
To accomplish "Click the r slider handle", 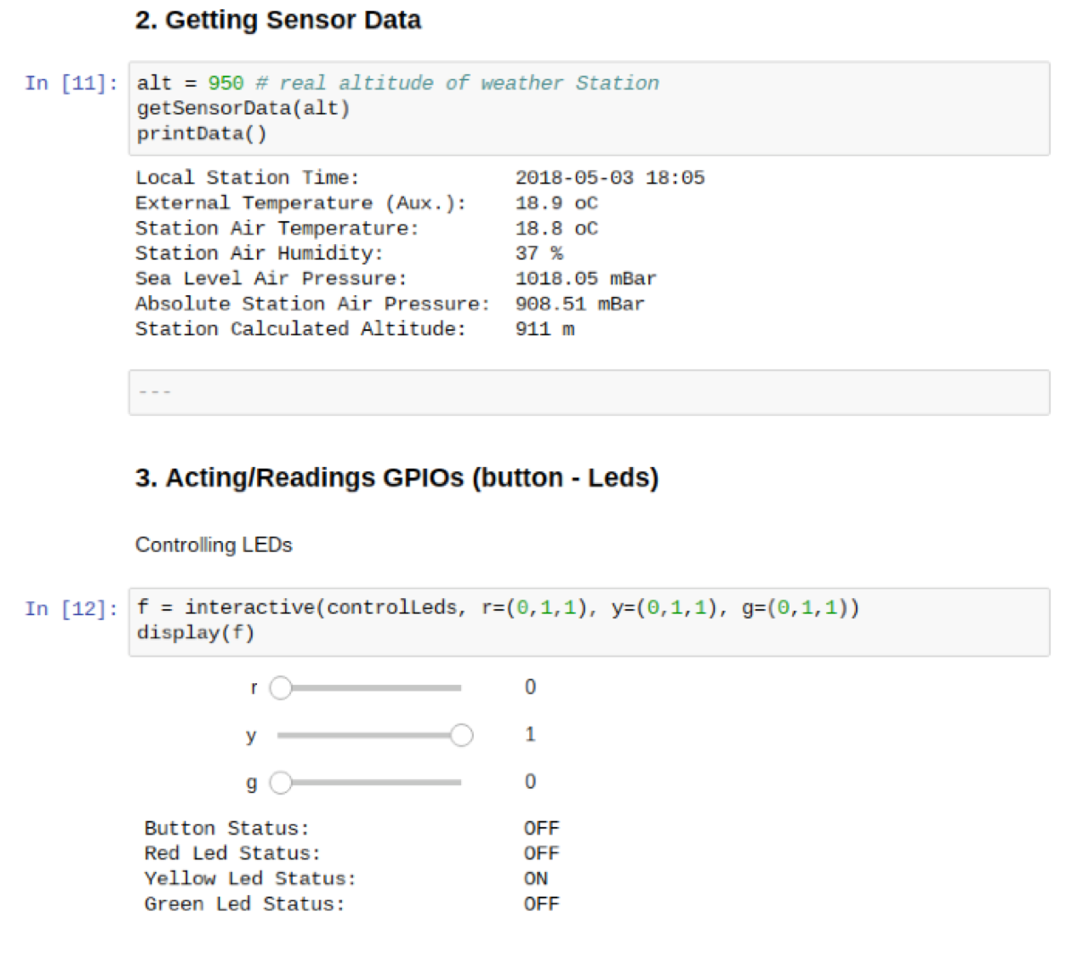I will point(281,688).
